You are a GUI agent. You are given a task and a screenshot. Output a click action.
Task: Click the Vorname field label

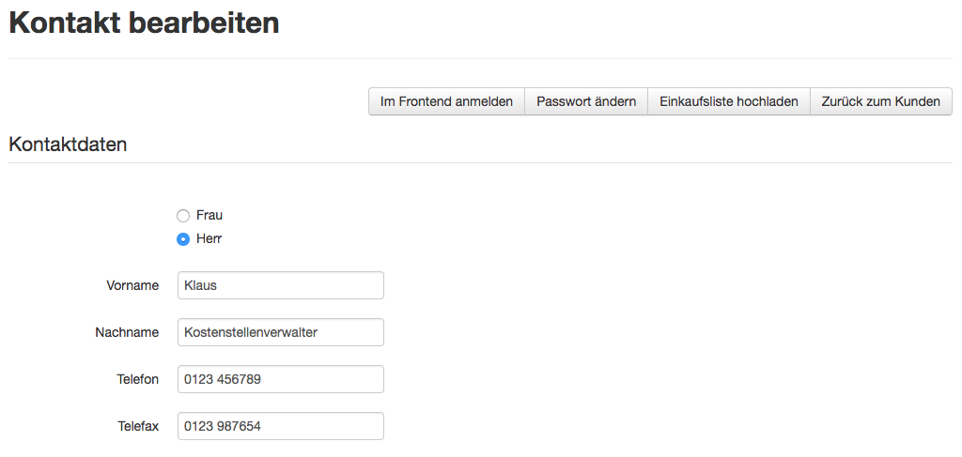click(x=132, y=285)
